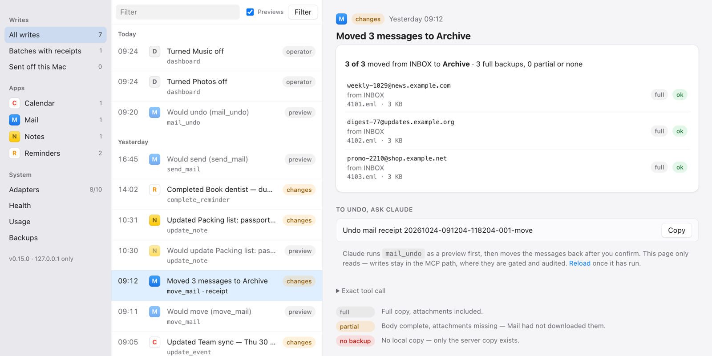
Task: Click the notes icon on Would update Packing list row
Action: [x=154, y=251]
